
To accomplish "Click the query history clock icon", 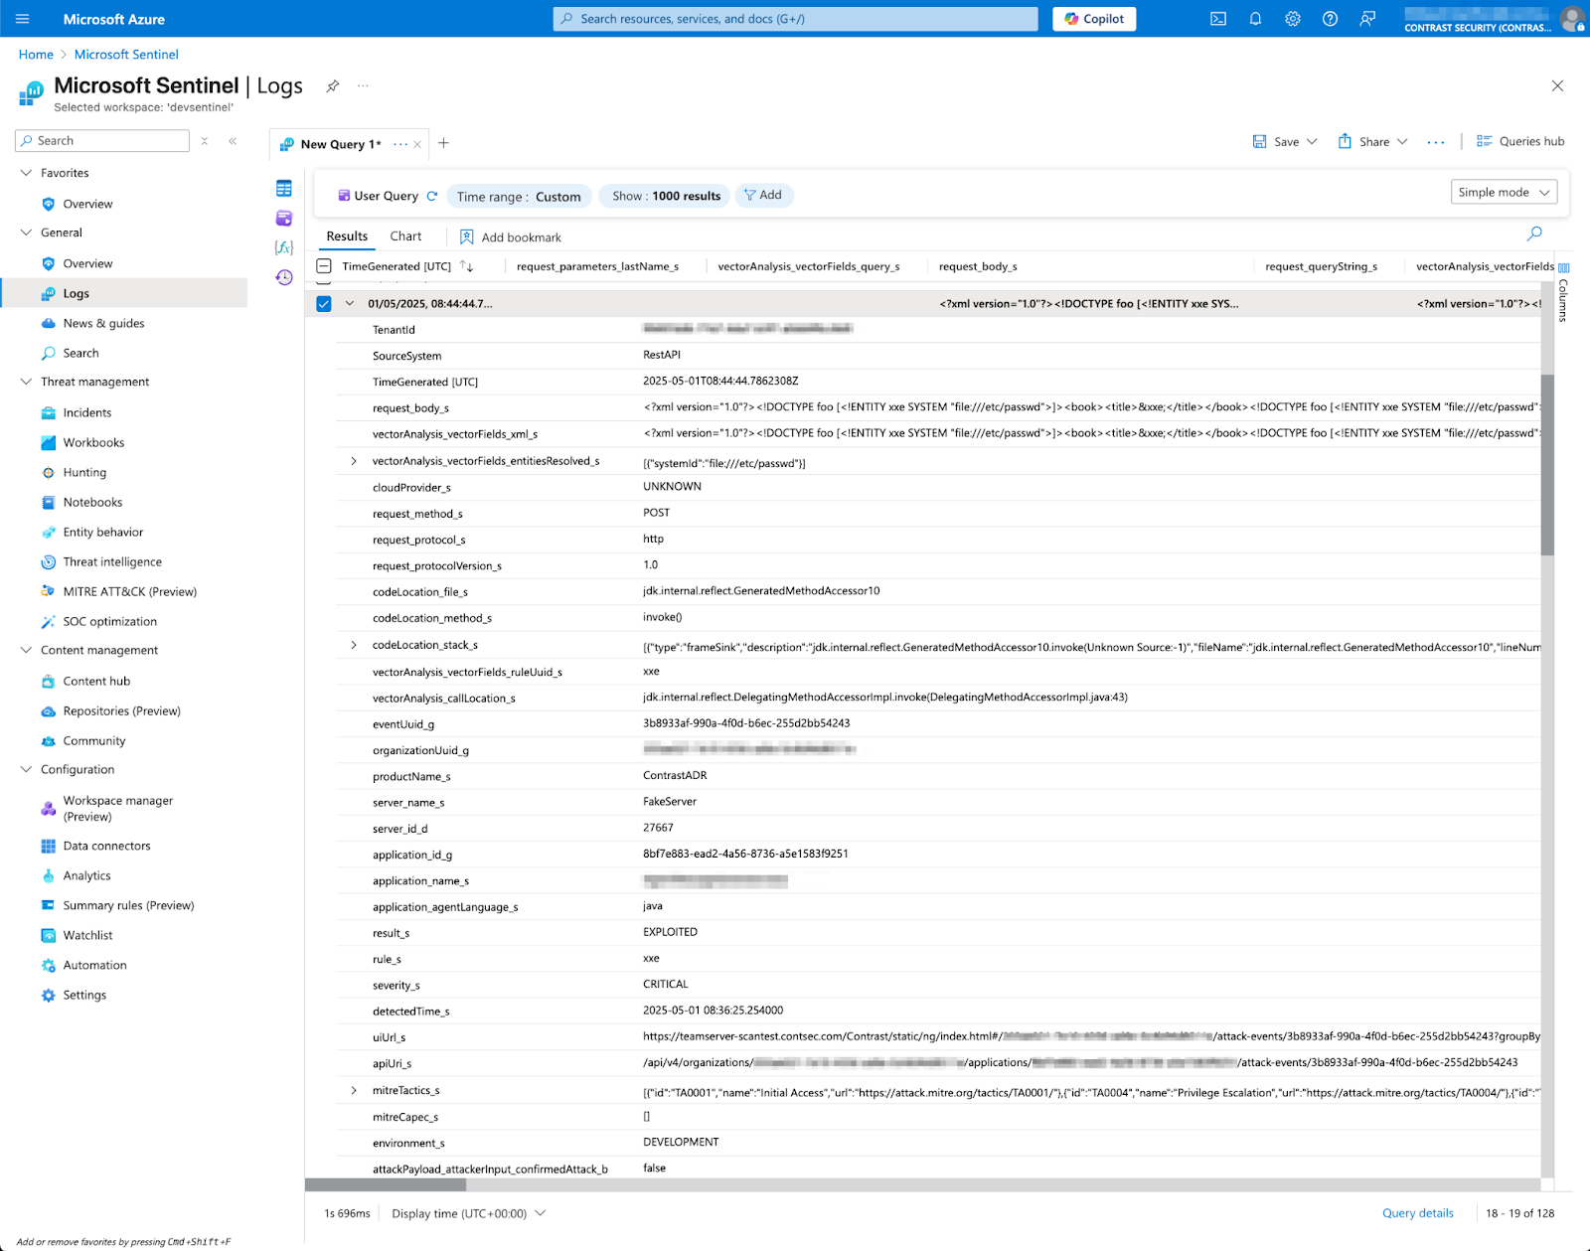I will click(284, 277).
